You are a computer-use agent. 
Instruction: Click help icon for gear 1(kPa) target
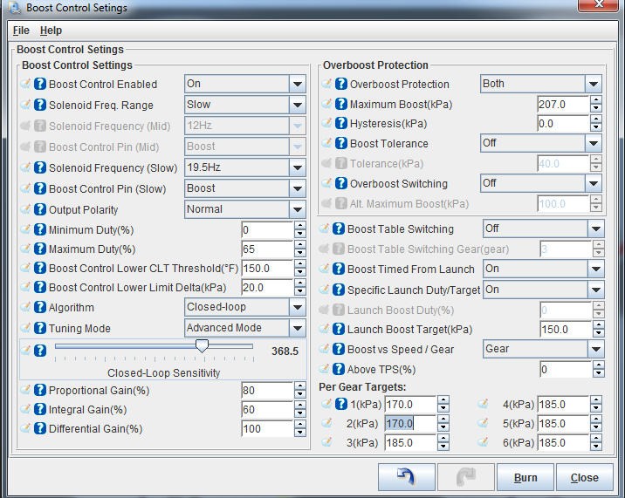click(341, 404)
